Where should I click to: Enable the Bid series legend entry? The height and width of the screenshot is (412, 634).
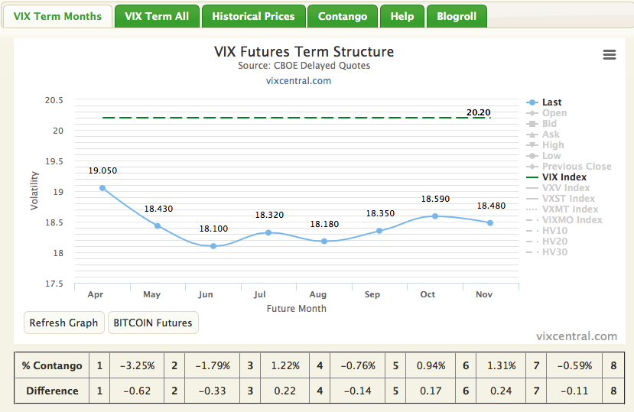[x=549, y=124]
